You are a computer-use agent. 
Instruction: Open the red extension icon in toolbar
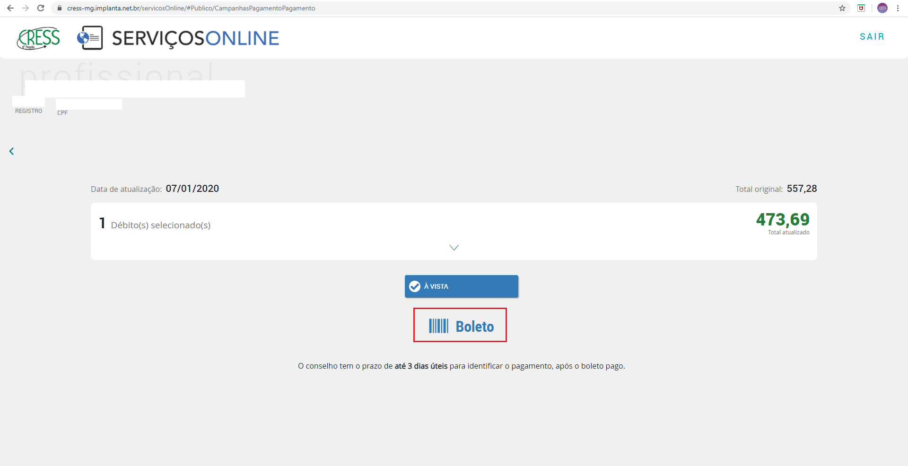(861, 8)
